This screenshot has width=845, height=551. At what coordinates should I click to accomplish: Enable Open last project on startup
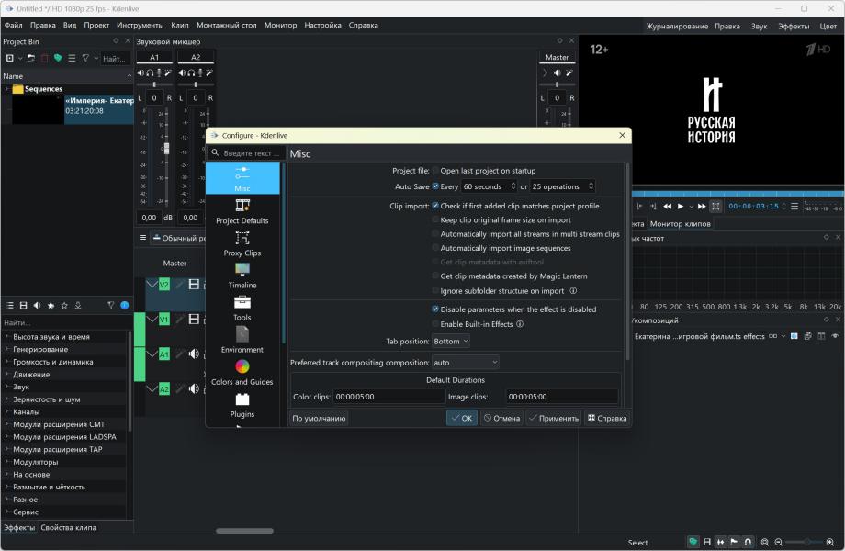point(435,171)
